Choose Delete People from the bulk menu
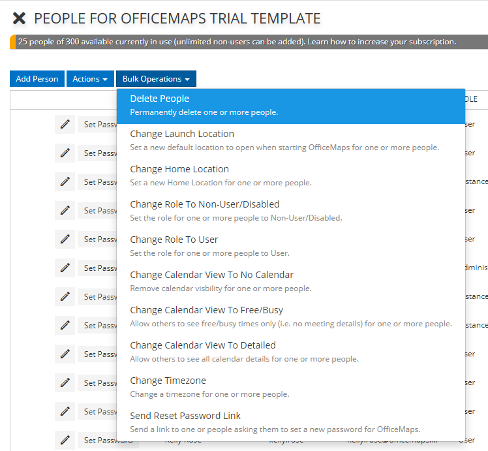This screenshot has height=451, width=488. 291,106
